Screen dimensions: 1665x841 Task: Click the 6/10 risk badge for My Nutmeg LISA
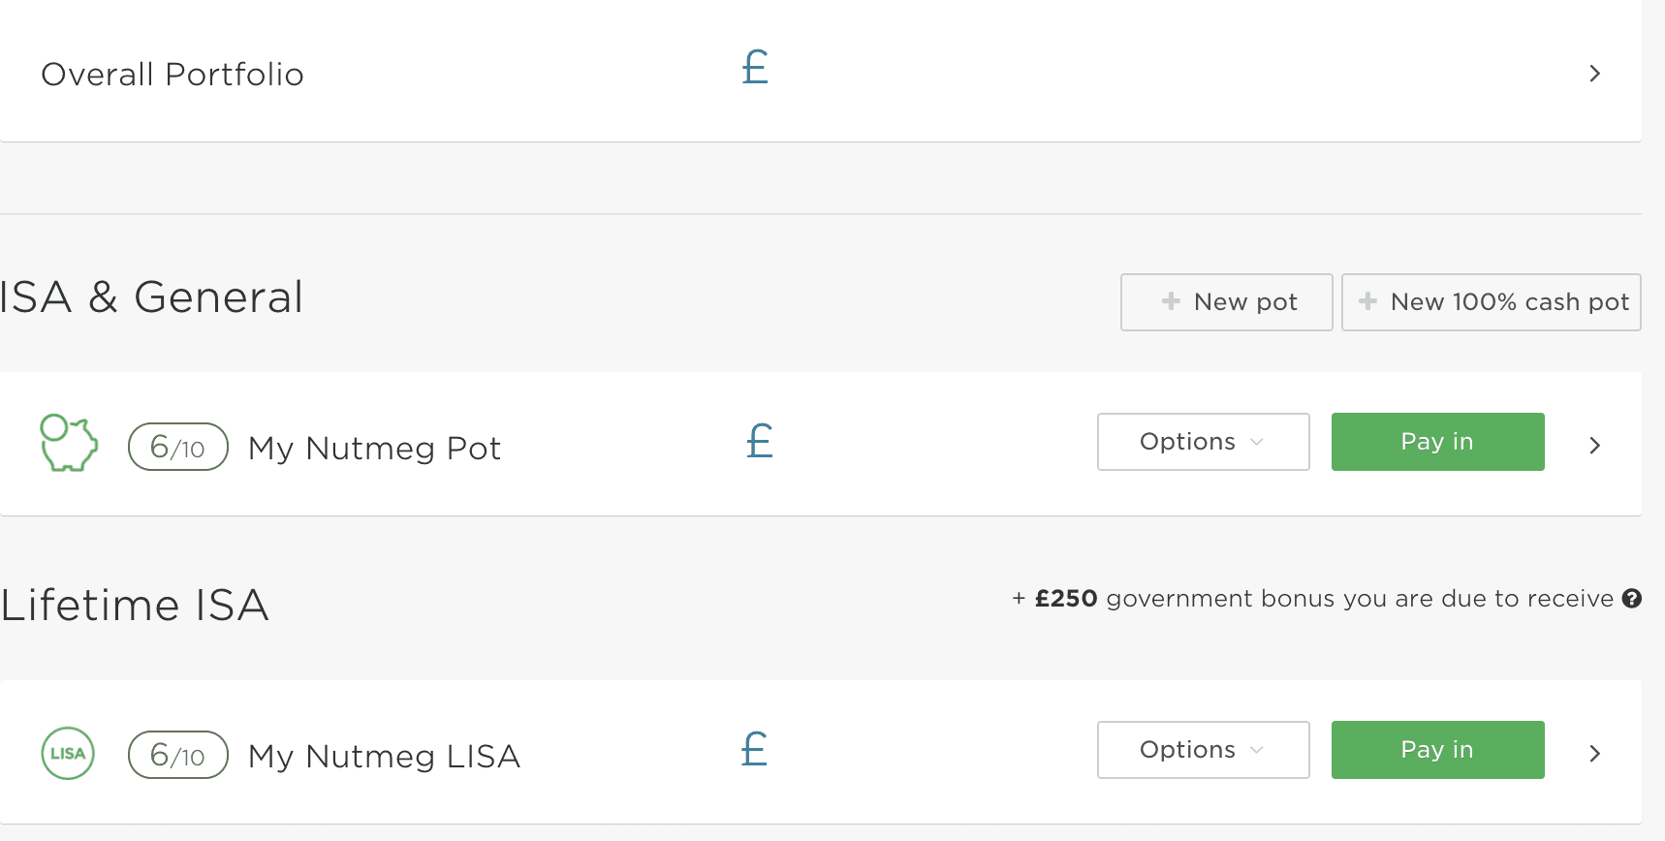[x=178, y=755]
